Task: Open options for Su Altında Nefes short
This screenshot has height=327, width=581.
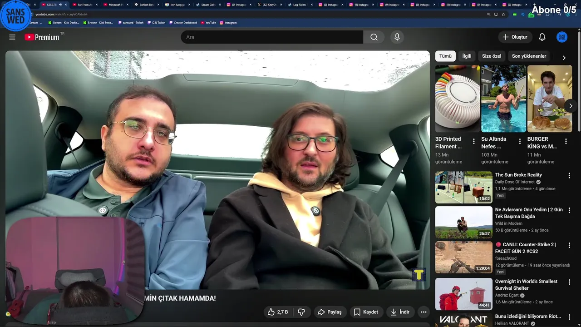Action: (x=520, y=141)
